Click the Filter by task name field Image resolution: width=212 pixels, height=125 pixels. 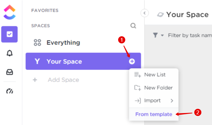click(x=190, y=35)
